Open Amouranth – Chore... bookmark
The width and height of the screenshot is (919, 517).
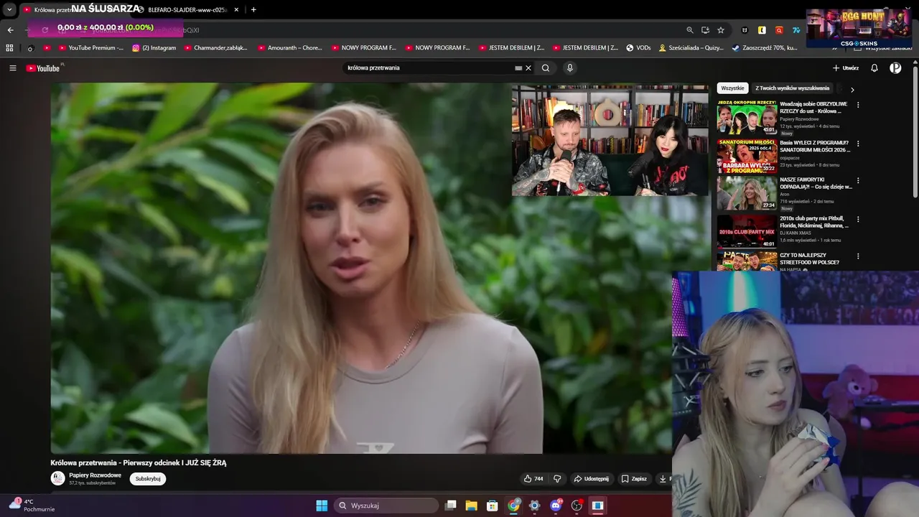tap(290, 48)
